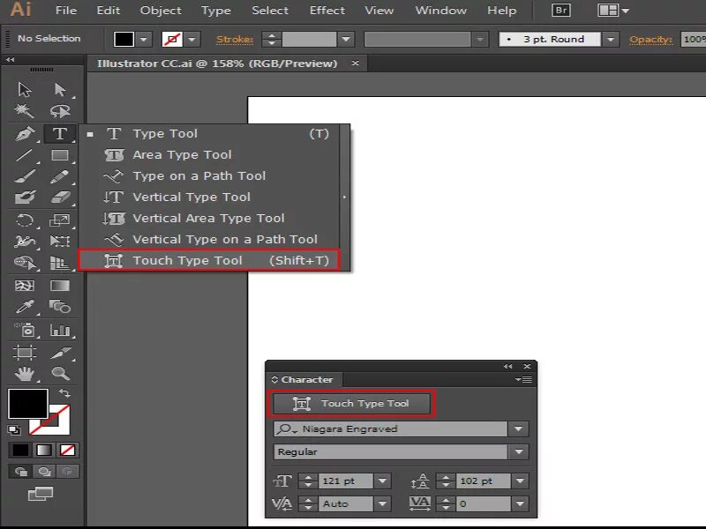This screenshot has width=706, height=529.
Task: Reset to default fill and stroke
Action: 14,430
